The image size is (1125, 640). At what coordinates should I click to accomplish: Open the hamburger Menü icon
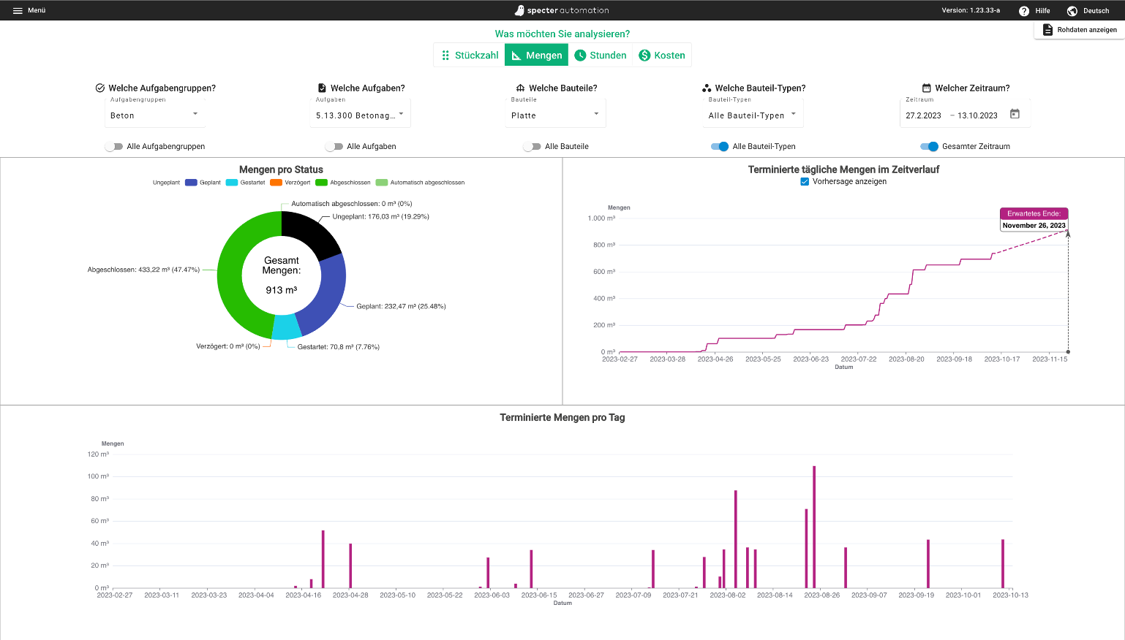pyautogui.click(x=18, y=10)
